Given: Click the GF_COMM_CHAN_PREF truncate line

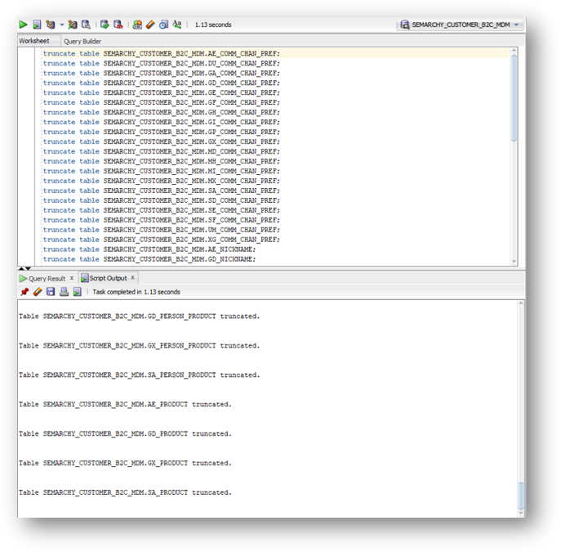Looking at the screenshot, I should coord(162,102).
